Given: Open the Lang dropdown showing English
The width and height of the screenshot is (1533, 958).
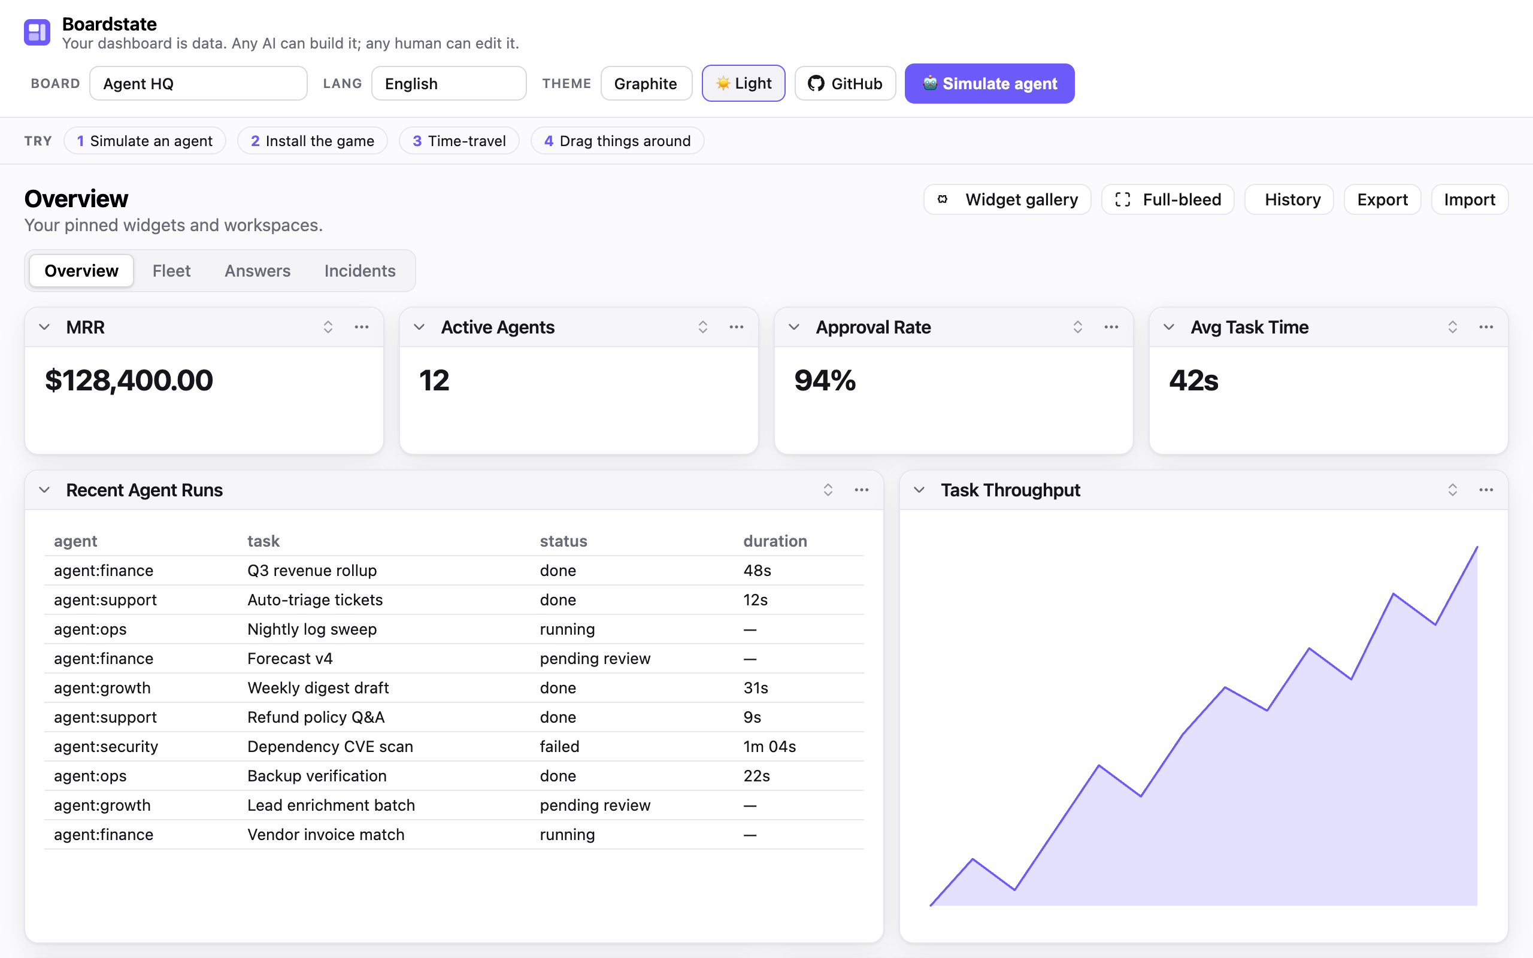Looking at the screenshot, I should pos(449,84).
